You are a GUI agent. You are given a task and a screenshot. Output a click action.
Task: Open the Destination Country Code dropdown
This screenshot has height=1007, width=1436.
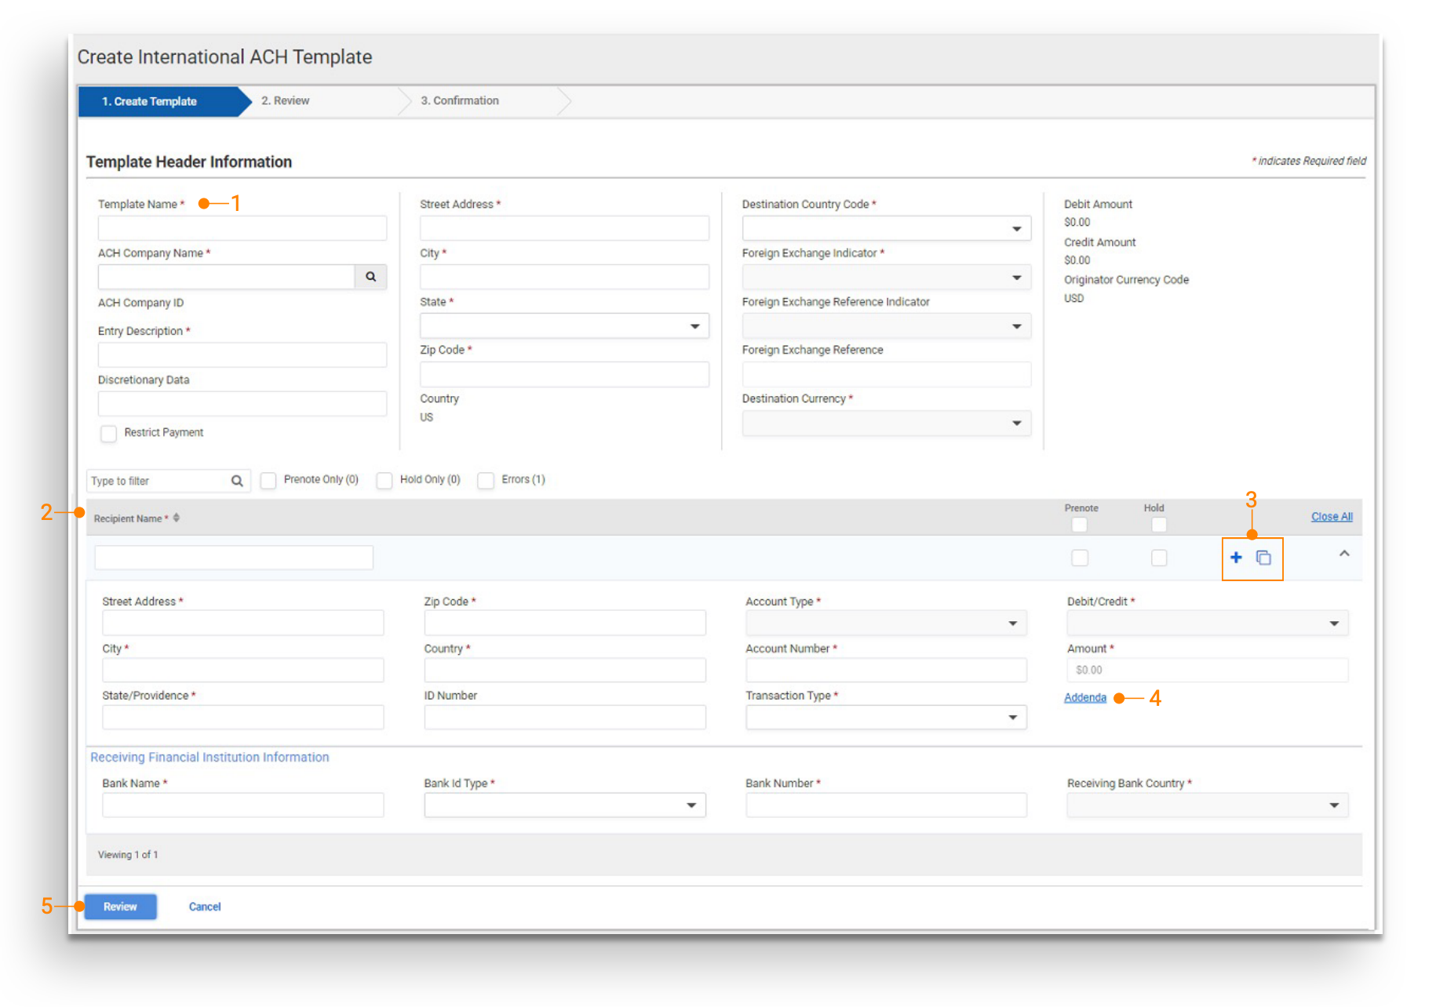886,229
